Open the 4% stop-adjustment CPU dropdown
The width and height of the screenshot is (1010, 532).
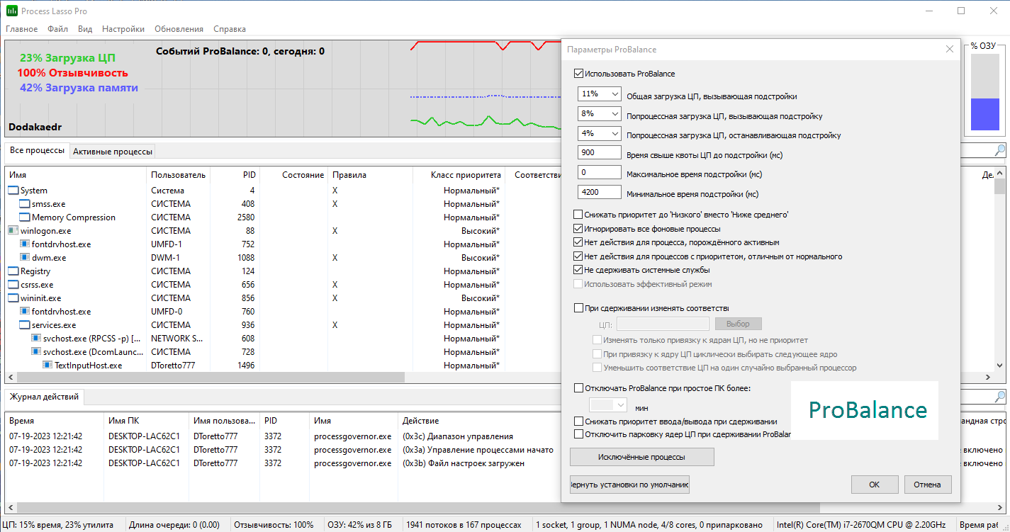coord(600,134)
